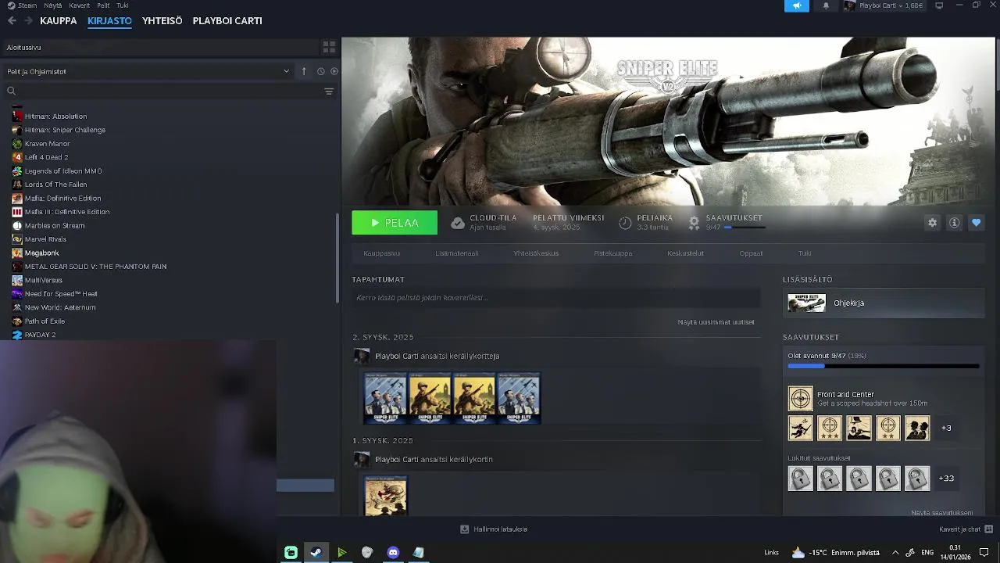Click the game activity comment field
Viewport: 1000px width, 563px height.
click(x=556, y=298)
